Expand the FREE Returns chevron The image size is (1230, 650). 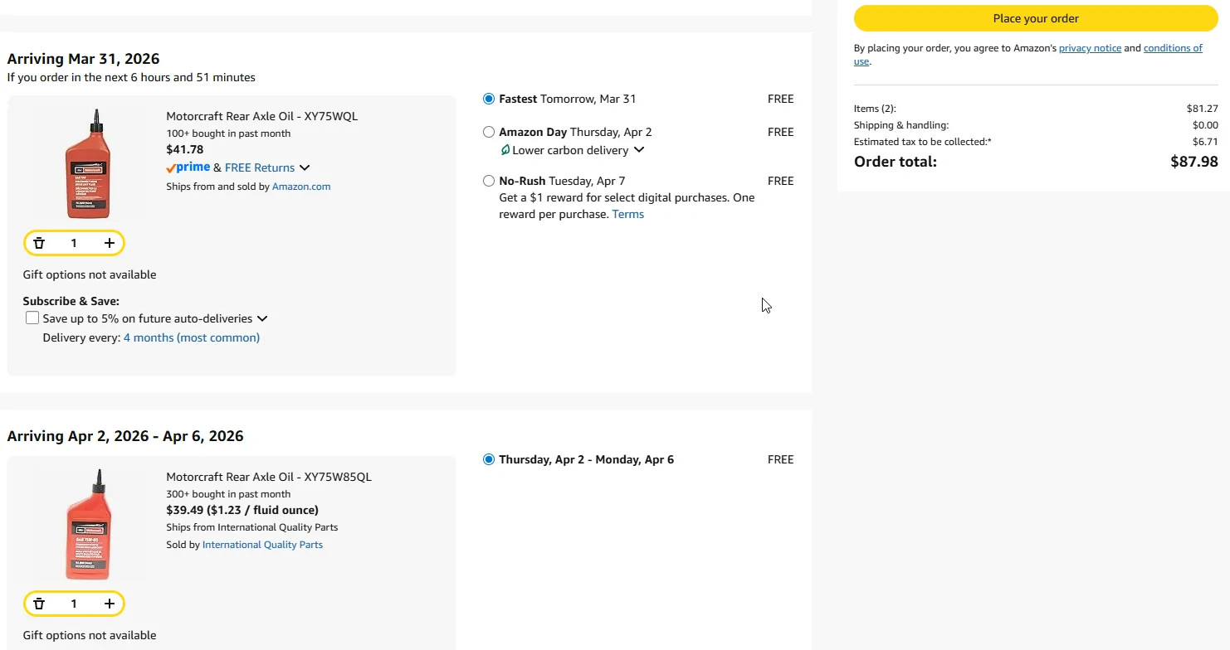(x=305, y=167)
